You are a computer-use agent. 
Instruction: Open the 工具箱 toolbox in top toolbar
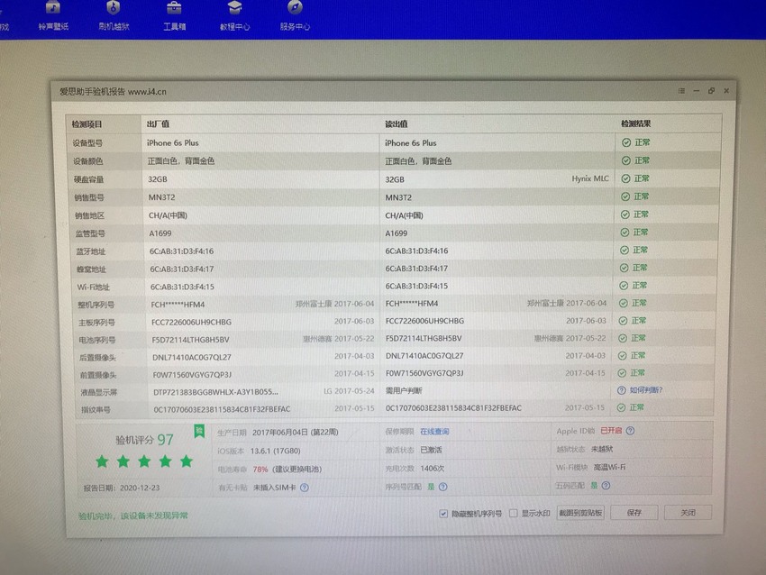175,15
